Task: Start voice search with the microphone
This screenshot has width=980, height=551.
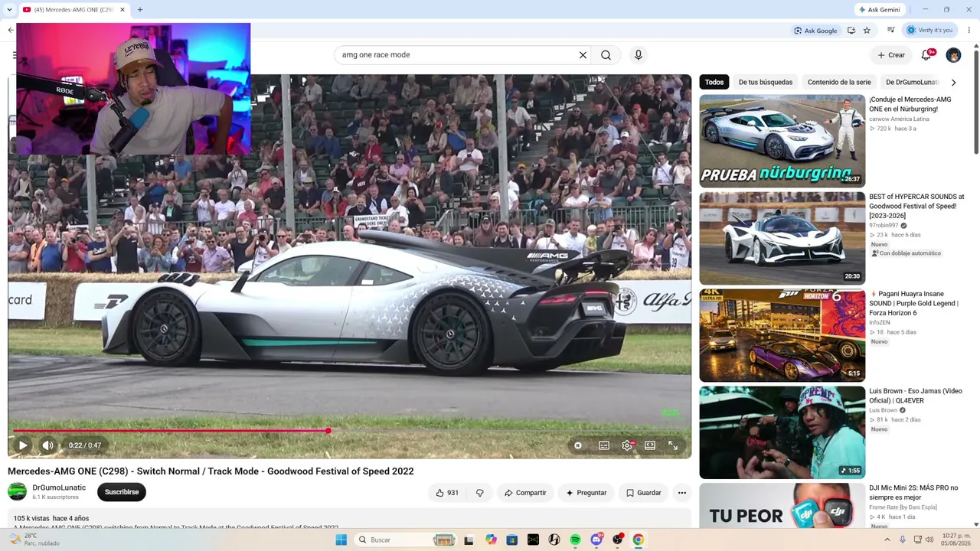Action: tap(639, 55)
